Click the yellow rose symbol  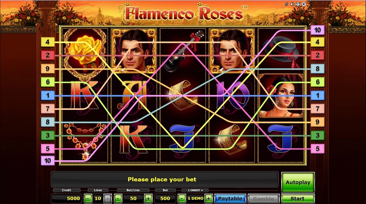[85, 52]
